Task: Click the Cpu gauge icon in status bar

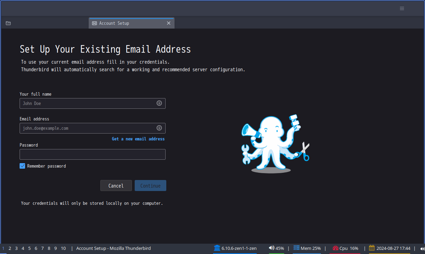Action: pos(335,248)
